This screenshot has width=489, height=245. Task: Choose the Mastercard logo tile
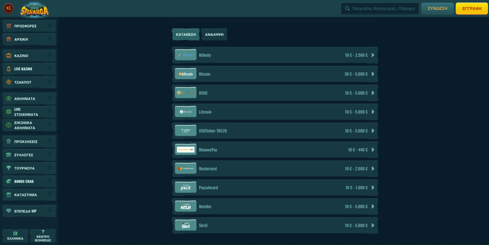pyautogui.click(x=185, y=169)
